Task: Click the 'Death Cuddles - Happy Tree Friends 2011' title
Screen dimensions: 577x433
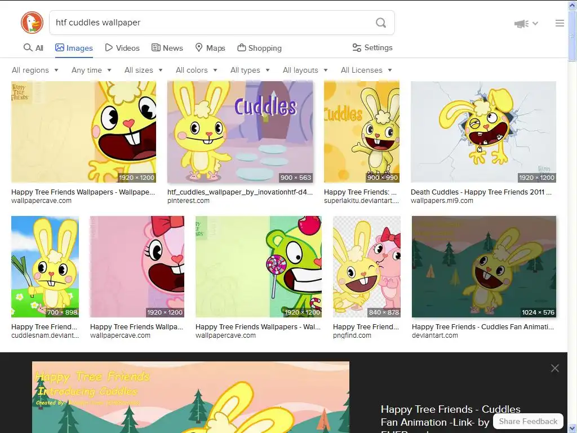Action: pyautogui.click(x=481, y=192)
